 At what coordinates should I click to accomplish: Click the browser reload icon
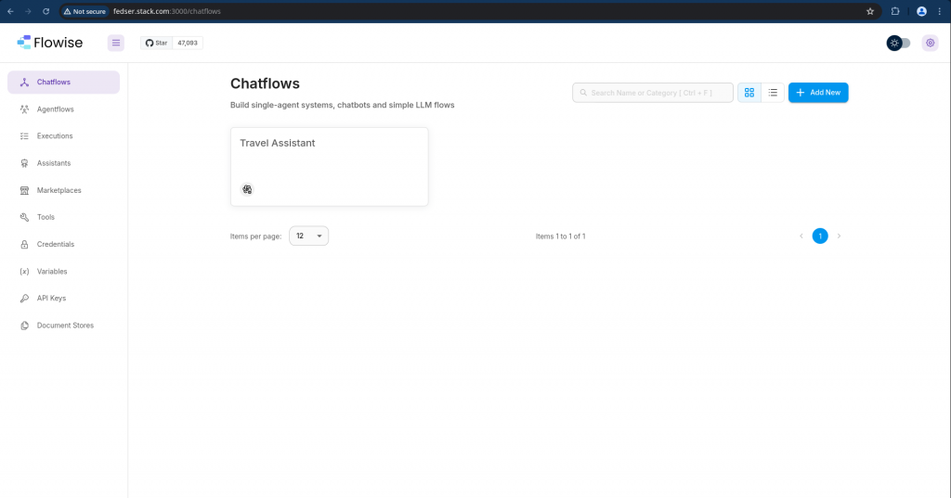(46, 11)
